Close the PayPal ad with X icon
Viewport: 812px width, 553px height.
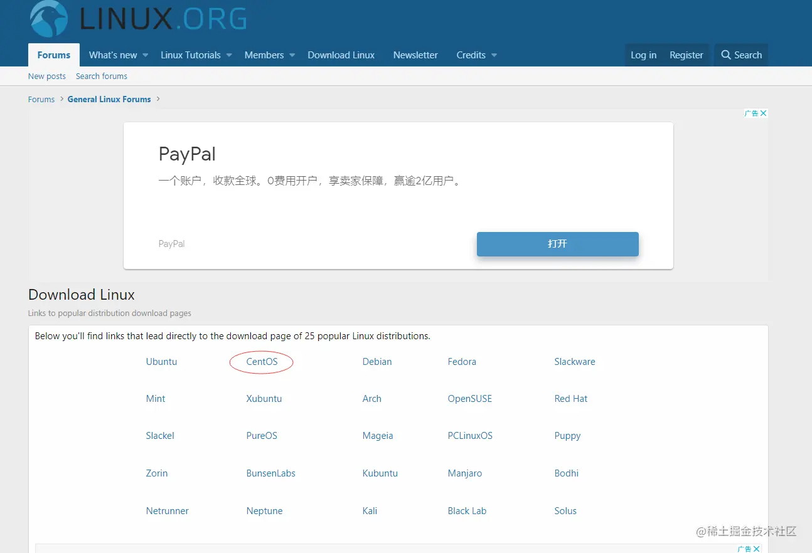[x=764, y=113]
